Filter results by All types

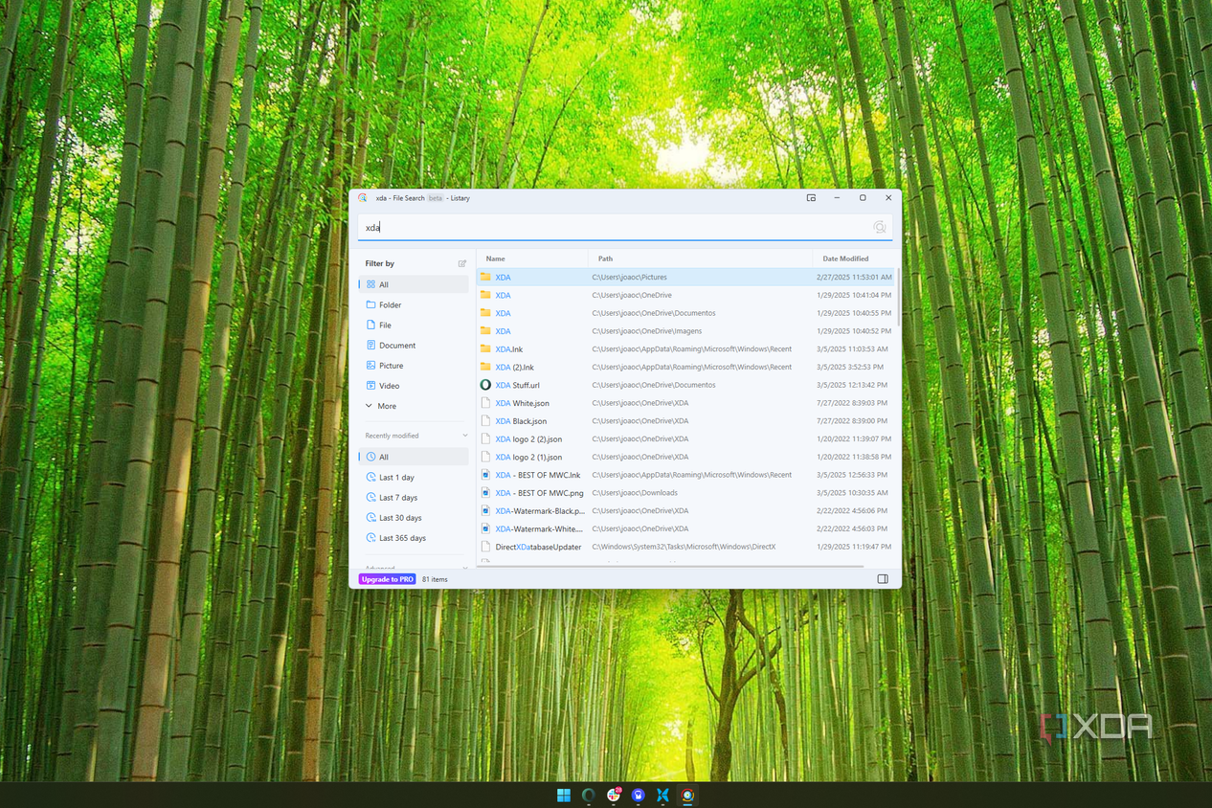pos(415,284)
